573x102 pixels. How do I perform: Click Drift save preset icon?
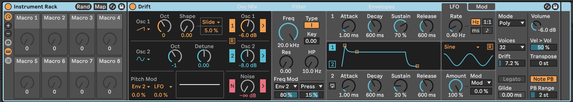point(555,7)
